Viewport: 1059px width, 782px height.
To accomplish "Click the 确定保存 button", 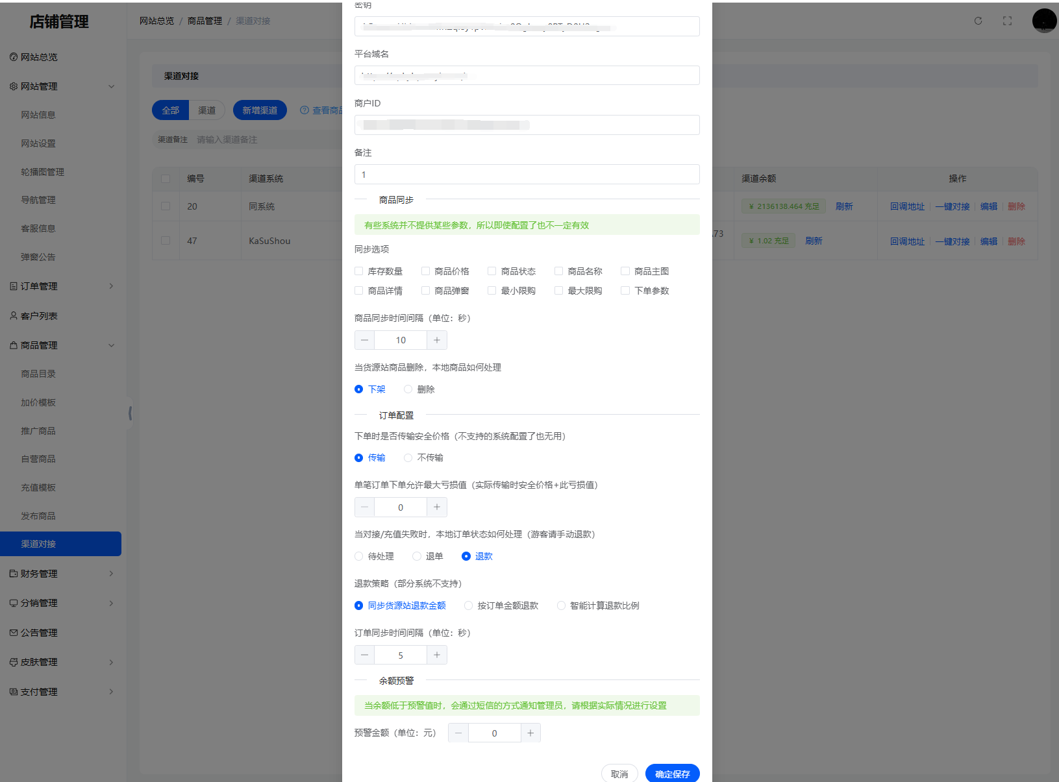I will pyautogui.click(x=672, y=774).
